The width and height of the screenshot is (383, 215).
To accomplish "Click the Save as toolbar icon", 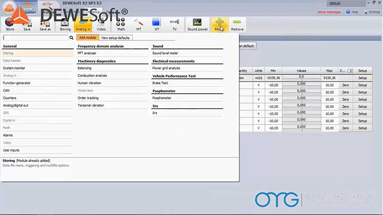I will click(45, 24).
